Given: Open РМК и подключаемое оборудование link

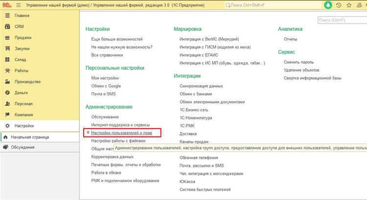Looking at the screenshot, I should pos(125,180).
